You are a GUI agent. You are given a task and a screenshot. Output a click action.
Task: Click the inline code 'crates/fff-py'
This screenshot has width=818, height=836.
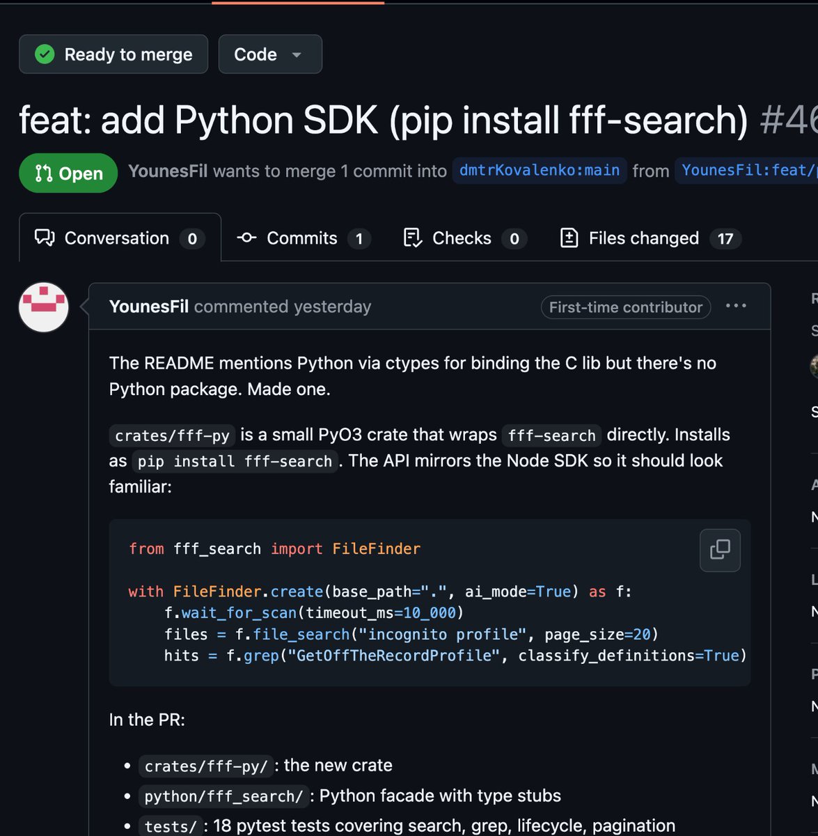(x=172, y=435)
